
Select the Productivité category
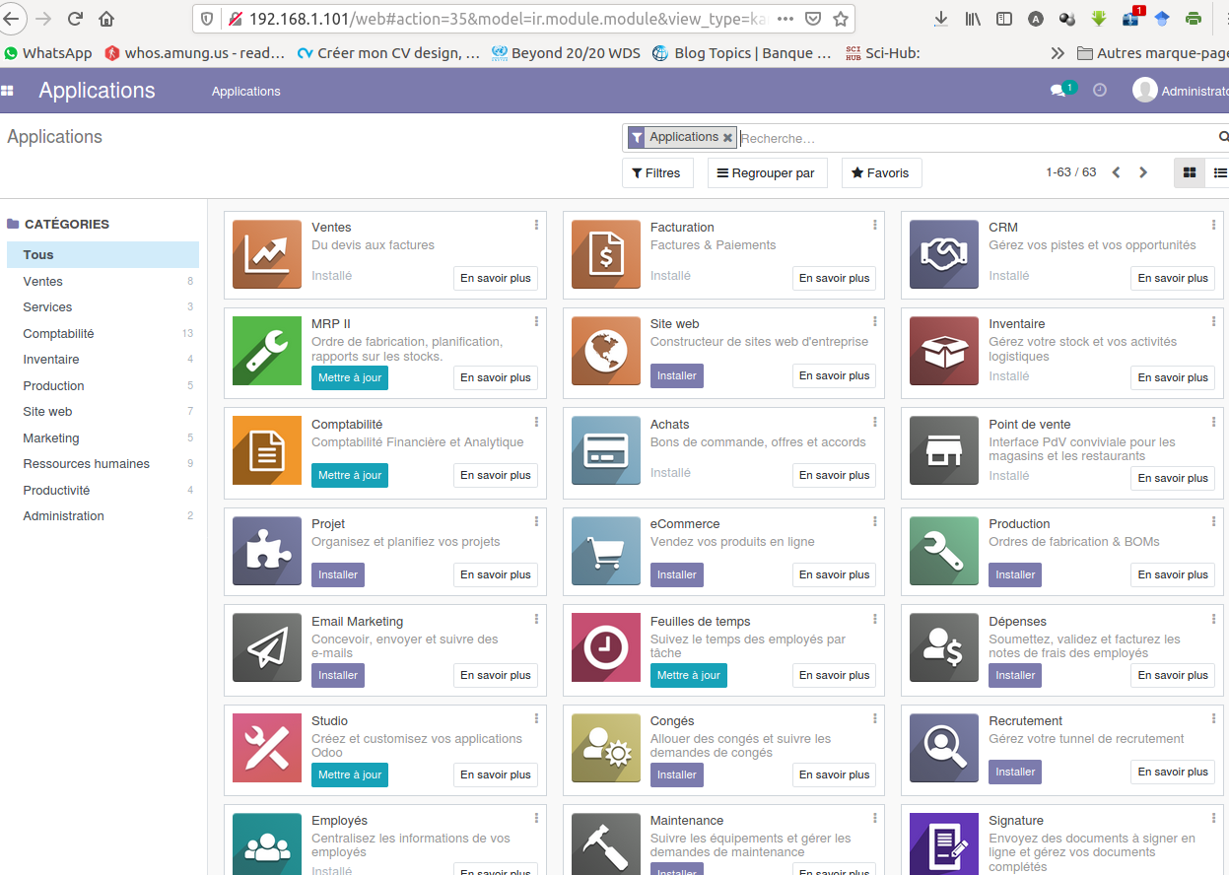tap(102, 490)
